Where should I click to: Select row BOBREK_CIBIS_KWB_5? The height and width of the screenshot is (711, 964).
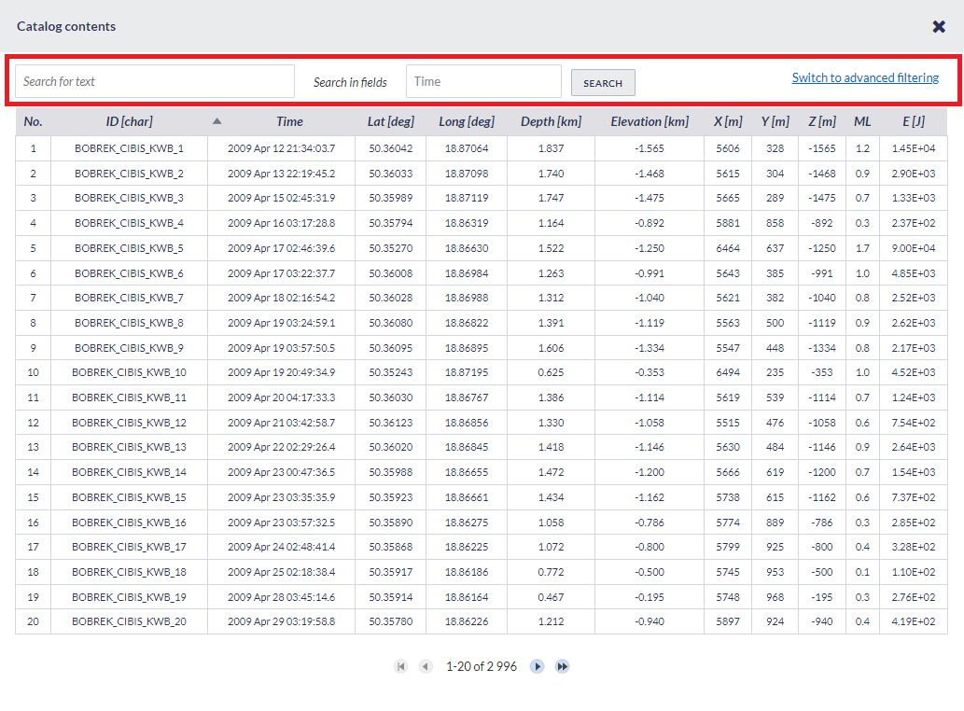pyautogui.click(x=129, y=249)
